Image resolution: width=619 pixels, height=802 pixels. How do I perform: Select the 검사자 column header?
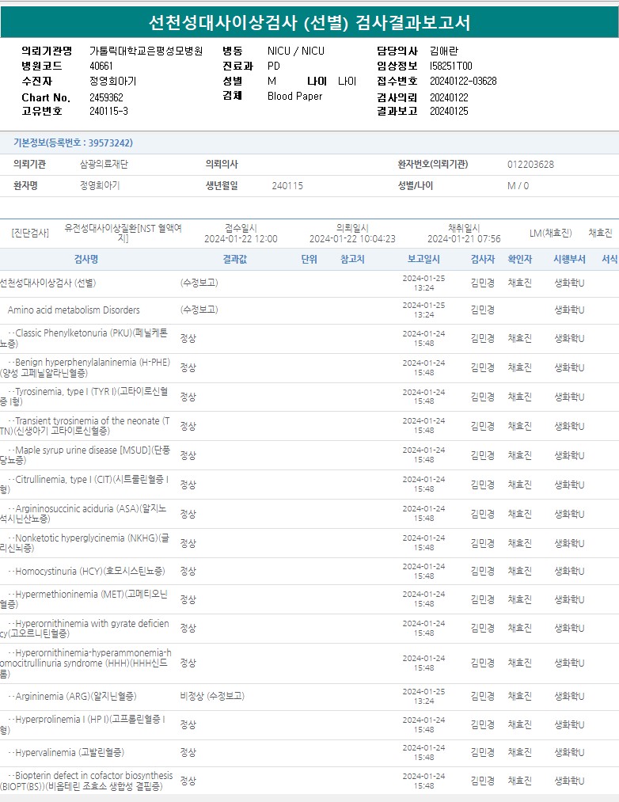[x=482, y=259]
